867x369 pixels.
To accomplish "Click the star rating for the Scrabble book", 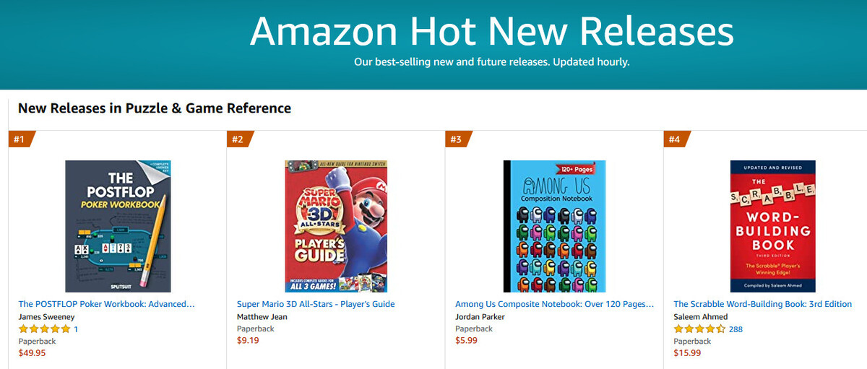I will coord(699,329).
